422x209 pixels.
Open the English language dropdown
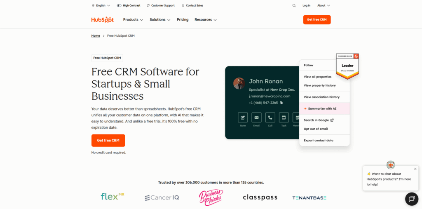[101, 5]
